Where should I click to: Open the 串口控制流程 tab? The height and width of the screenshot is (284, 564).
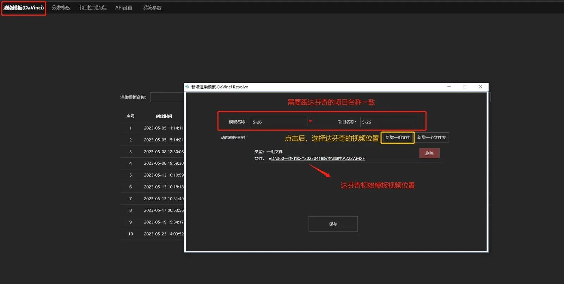pos(92,8)
